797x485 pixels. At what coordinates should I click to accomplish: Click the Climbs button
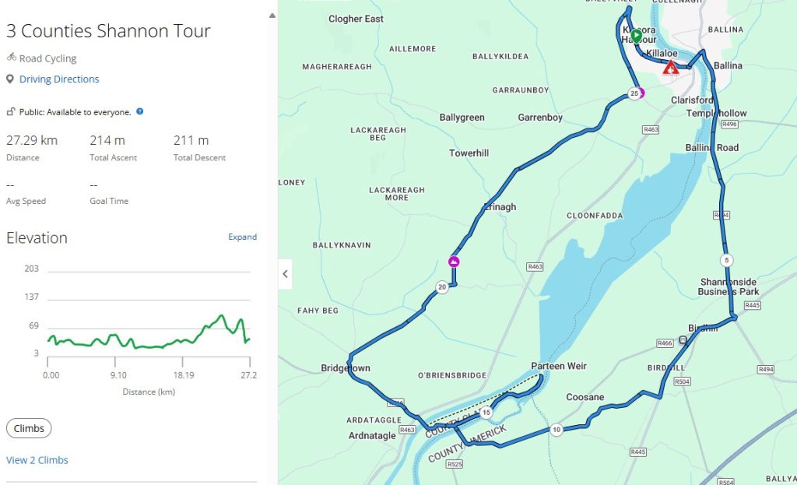click(29, 428)
